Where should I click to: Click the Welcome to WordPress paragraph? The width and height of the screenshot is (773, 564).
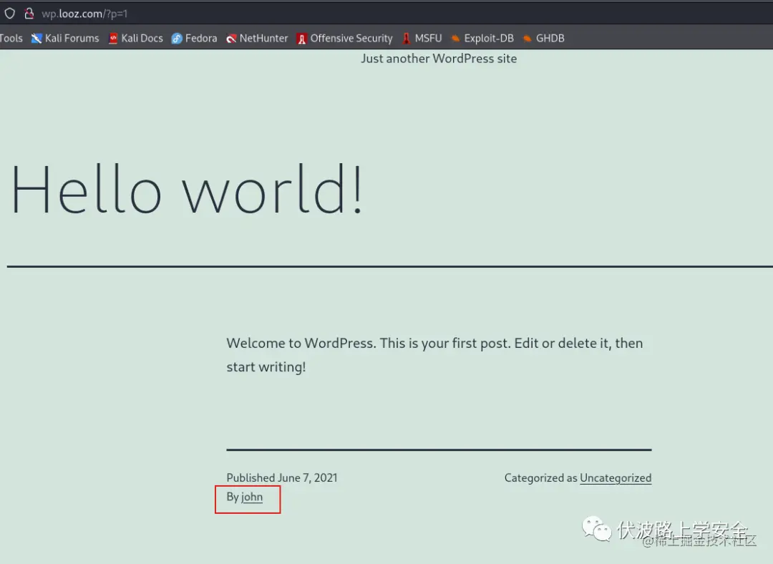coord(435,355)
